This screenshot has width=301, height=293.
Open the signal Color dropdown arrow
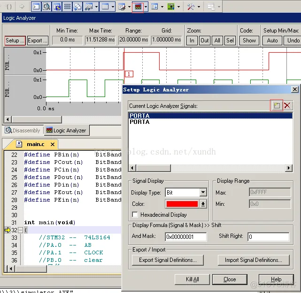pos(203,204)
